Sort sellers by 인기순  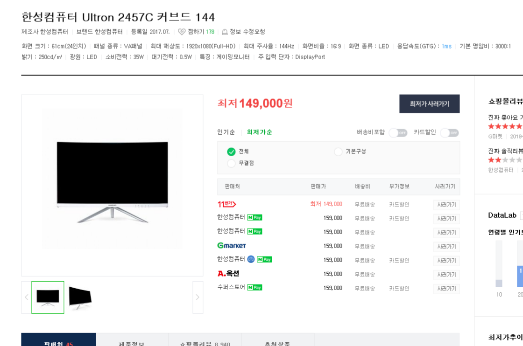[226, 132]
